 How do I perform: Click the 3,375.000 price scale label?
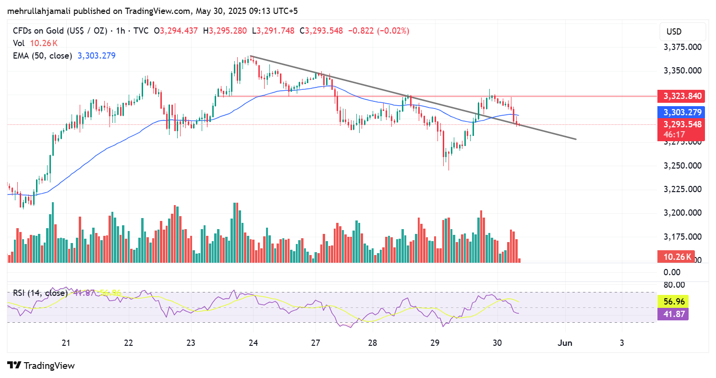click(x=682, y=47)
